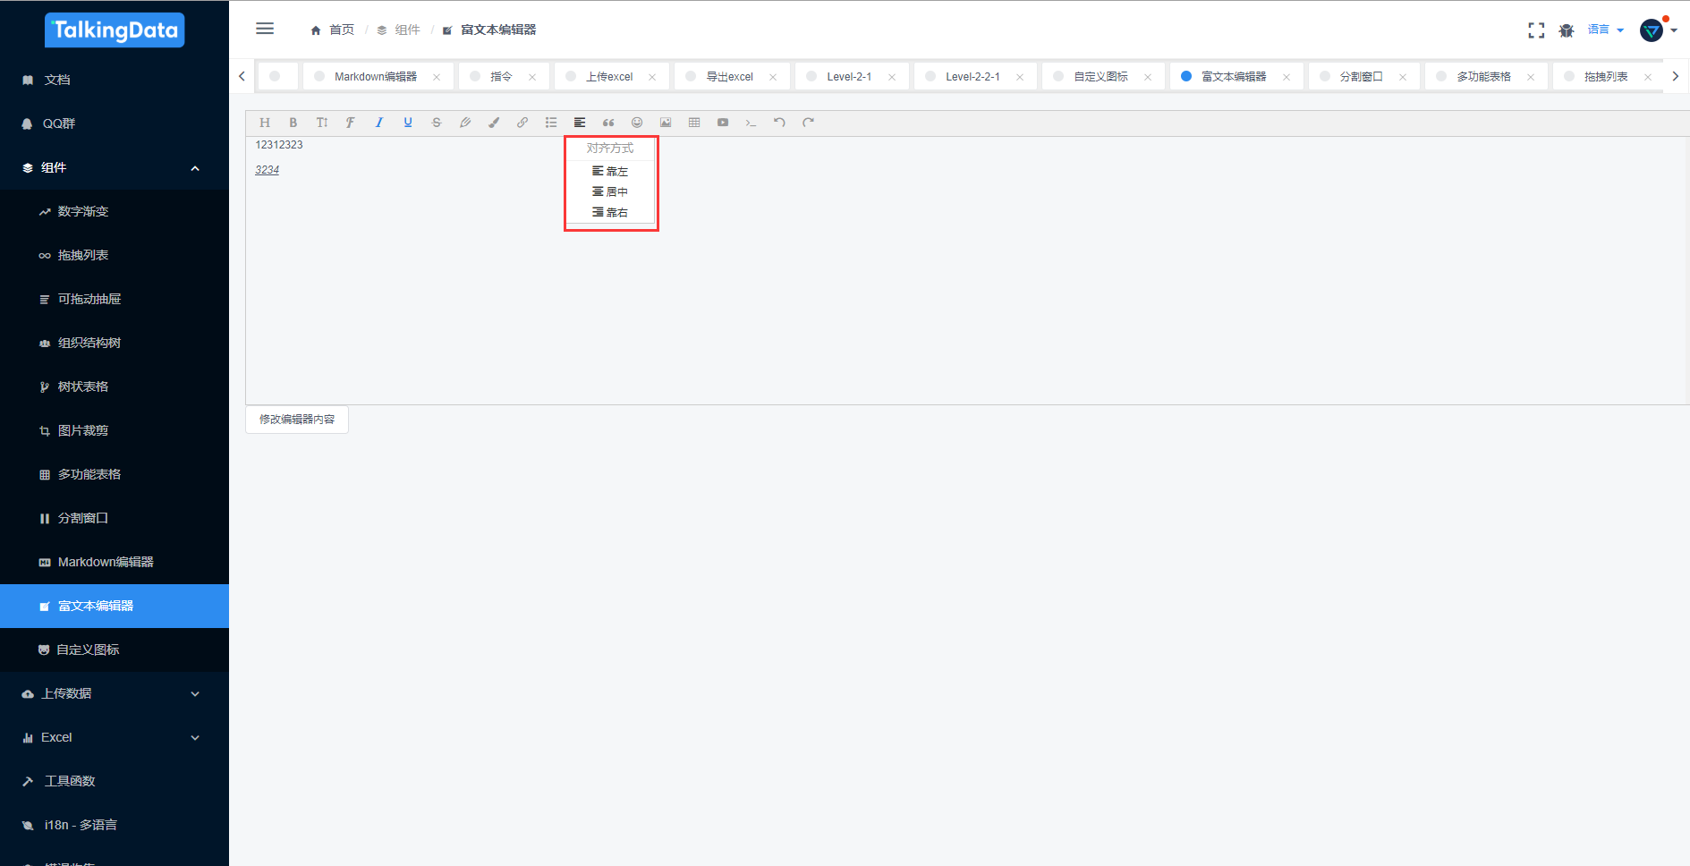This screenshot has width=1690, height=866.
Task: Undo the last edit
Action: [x=780, y=123]
